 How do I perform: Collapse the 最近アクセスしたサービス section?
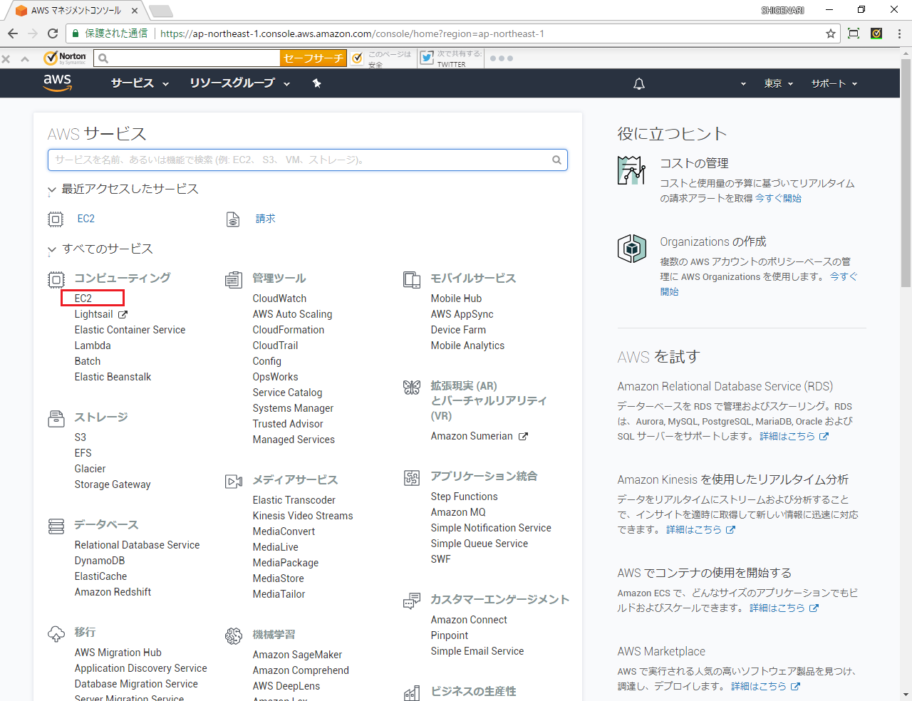point(51,190)
